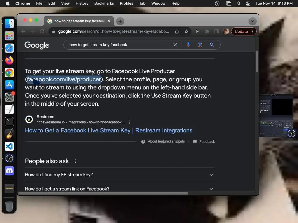Open System Settings from the Dock
Screen dimensions: 298x223
click(x=9, y=97)
